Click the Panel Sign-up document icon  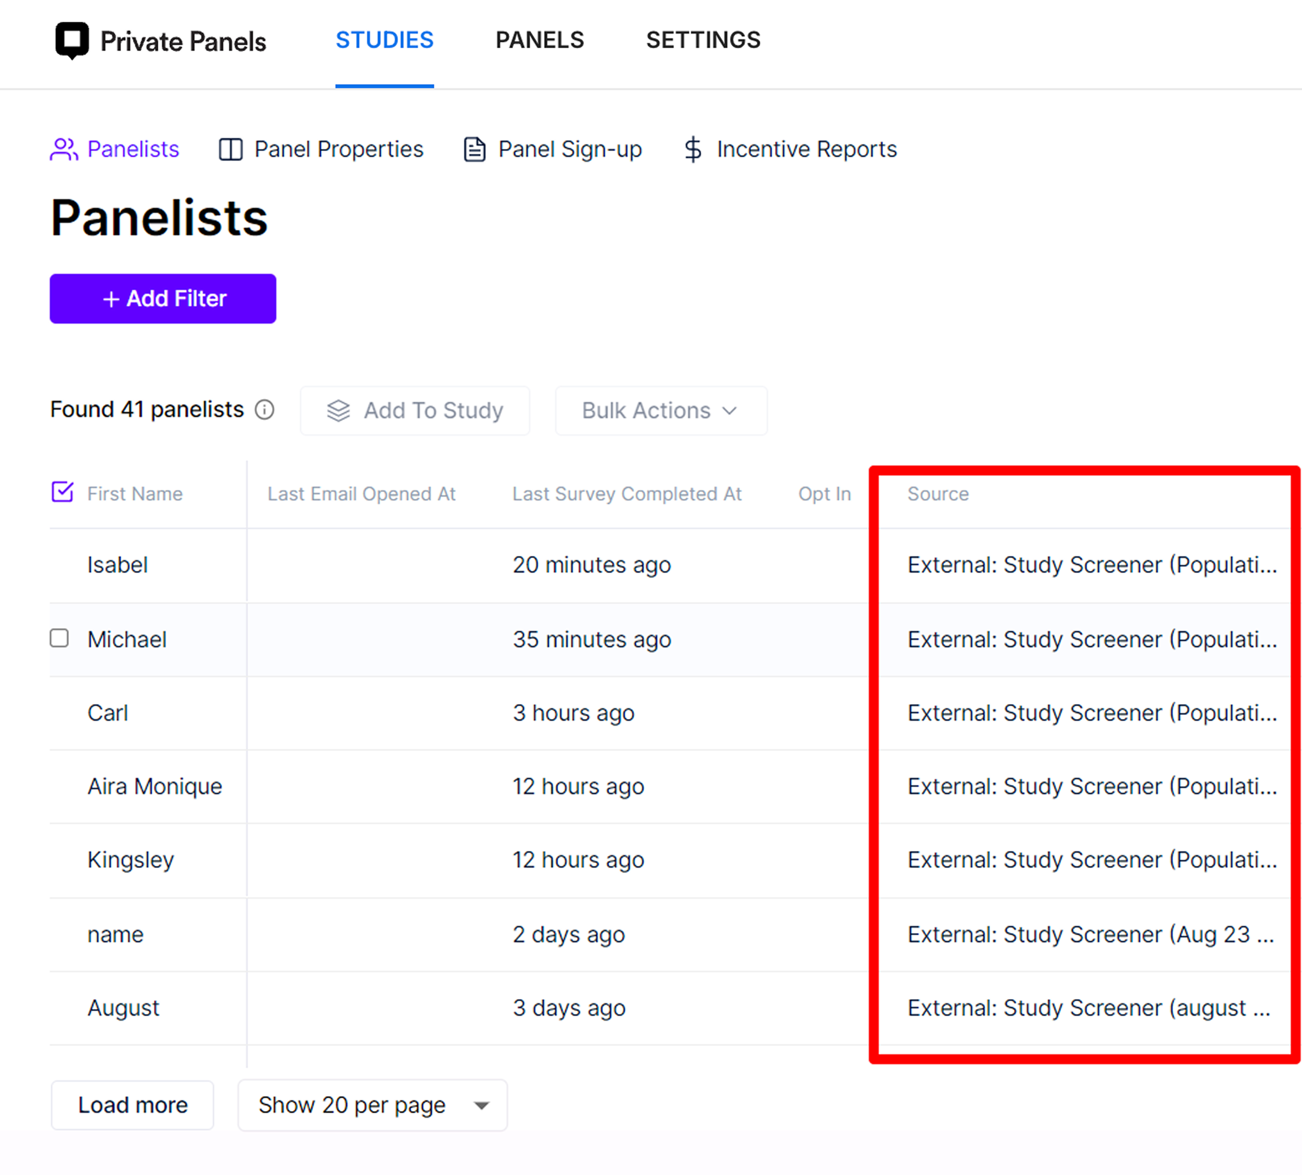tap(475, 150)
